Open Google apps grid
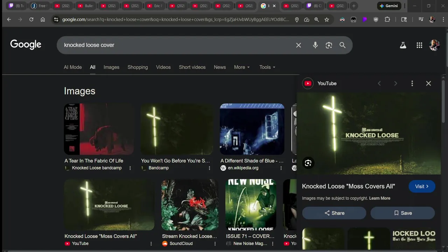This screenshot has width=448, height=252. (419, 45)
